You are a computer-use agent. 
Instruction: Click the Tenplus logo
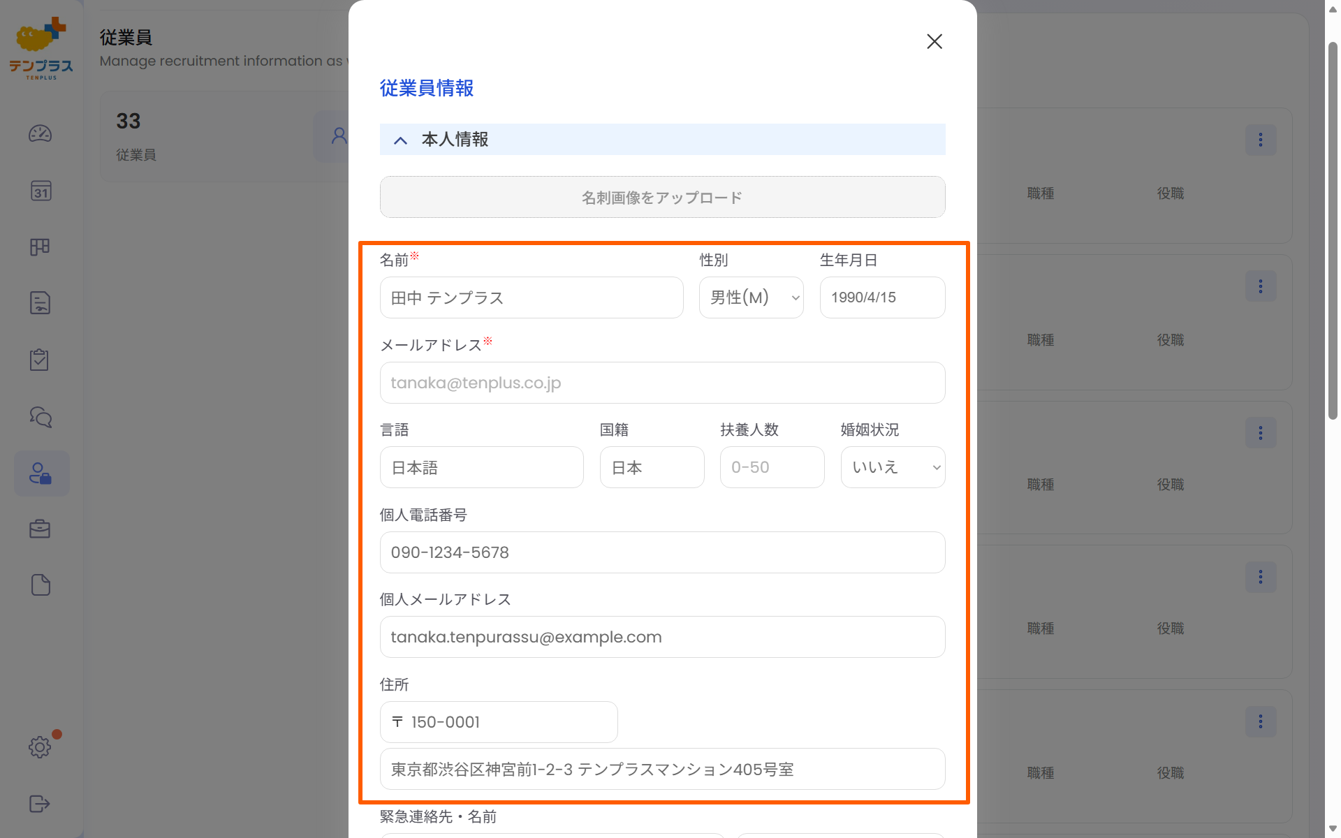coord(41,47)
